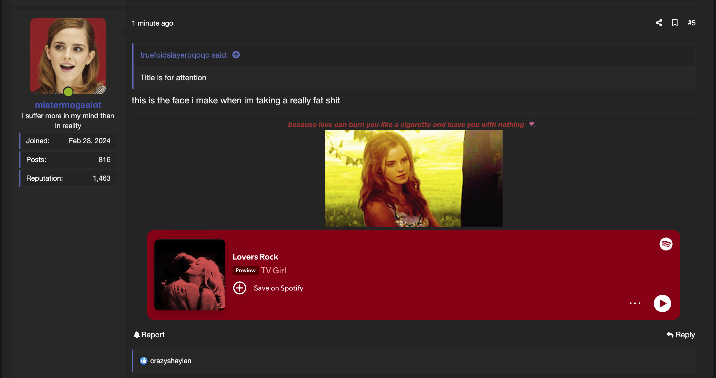Click the small heart icon after signature
Viewport: 716px width, 378px height.
pyautogui.click(x=531, y=124)
